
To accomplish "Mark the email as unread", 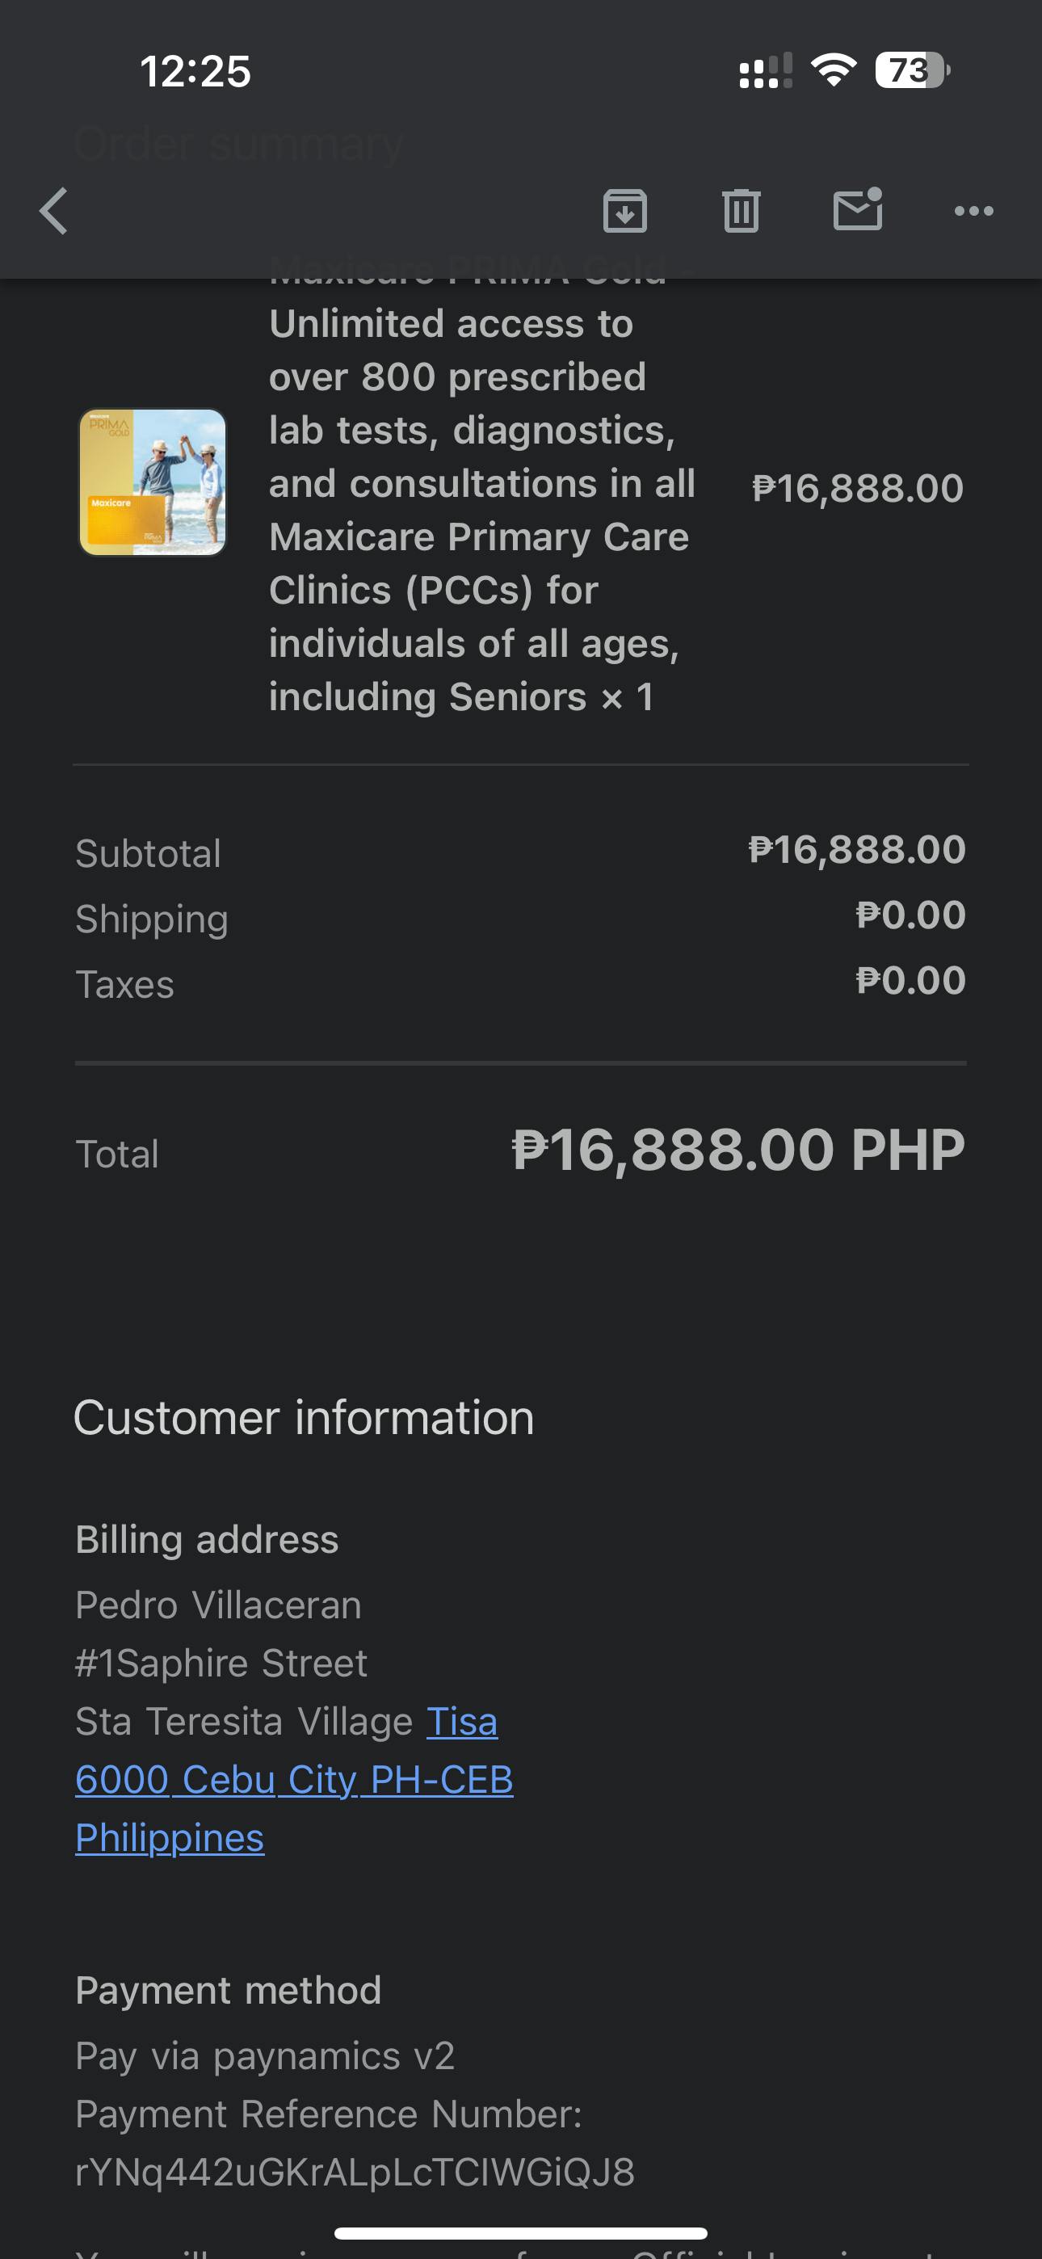I will pyautogui.click(x=857, y=210).
